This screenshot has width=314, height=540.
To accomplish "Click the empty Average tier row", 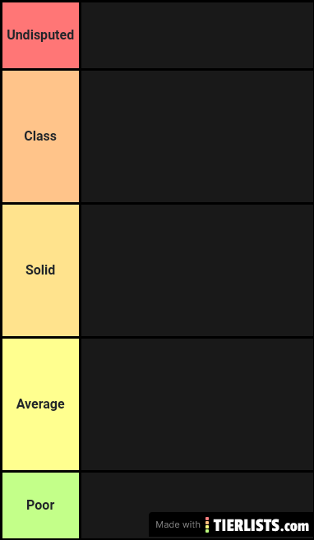I will (x=197, y=404).
